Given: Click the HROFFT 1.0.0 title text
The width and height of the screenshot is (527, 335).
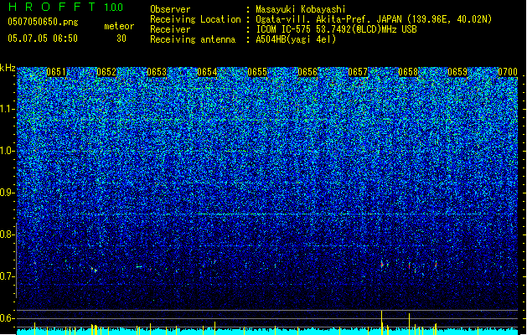Looking at the screenshot, I should point(66,7).
